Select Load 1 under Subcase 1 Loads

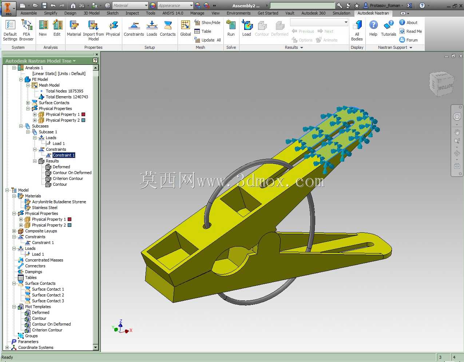pyautogui.click(x=59, y=143)
